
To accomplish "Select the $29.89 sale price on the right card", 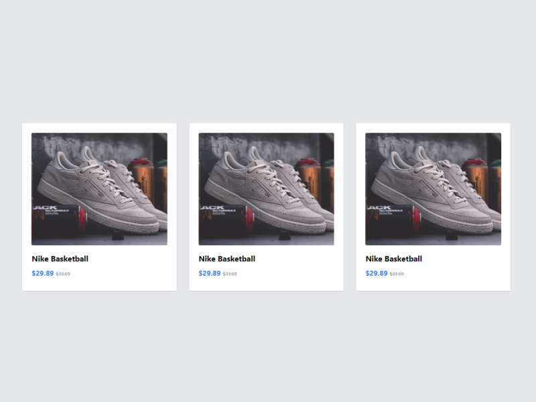I will pyautogui.click(x=376, y=273).
